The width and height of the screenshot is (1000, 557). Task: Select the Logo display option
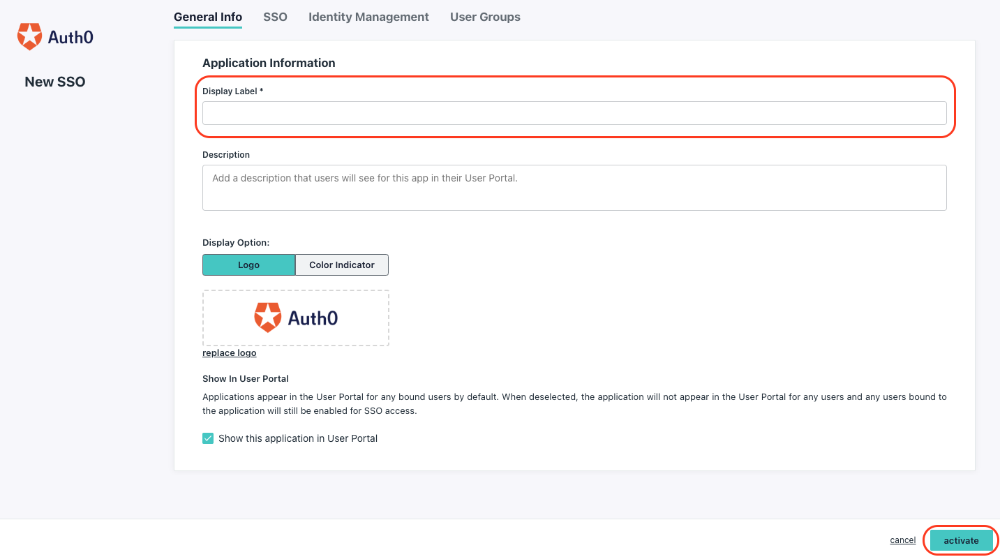click(x=248, y=265)
